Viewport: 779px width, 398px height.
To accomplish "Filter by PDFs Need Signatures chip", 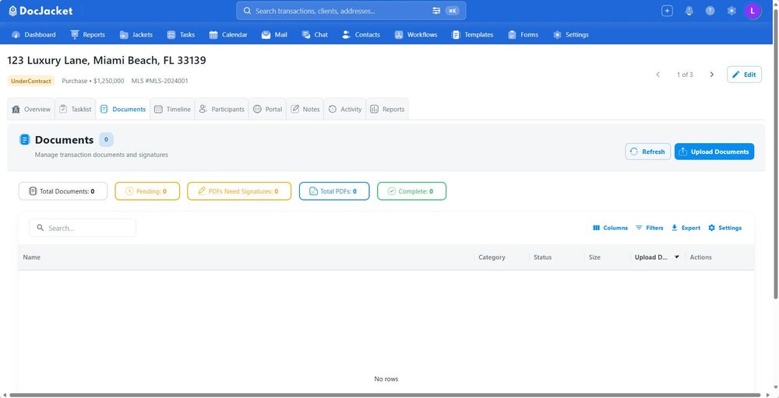I will (x=239, y=190).
